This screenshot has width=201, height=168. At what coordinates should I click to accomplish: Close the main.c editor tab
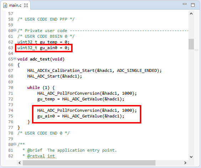26,5
